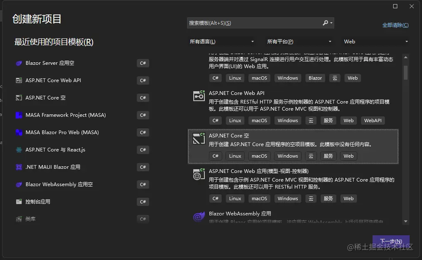Expand the search options arrow beside magnifier

click(331, 23)
